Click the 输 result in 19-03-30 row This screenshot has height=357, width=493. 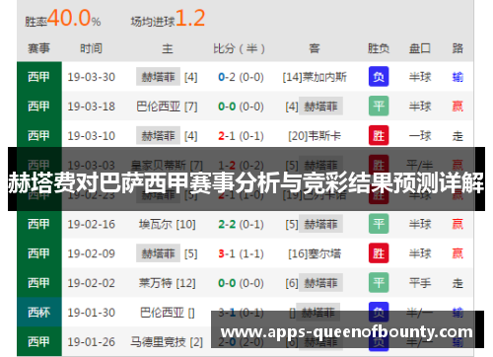click(x=458, y=77)
